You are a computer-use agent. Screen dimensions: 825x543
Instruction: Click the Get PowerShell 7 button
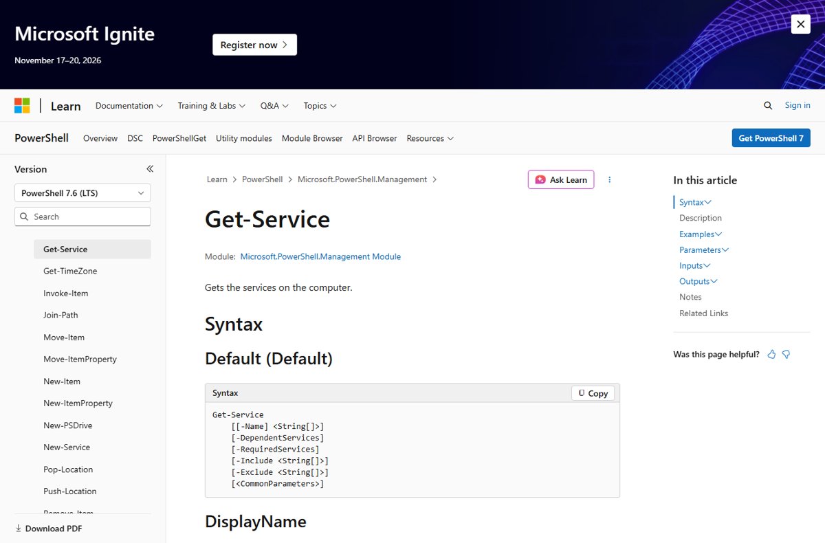(771, 138)
